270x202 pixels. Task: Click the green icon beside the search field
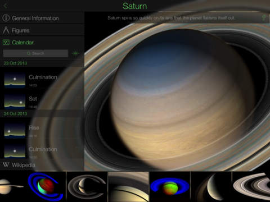coord(75,53)
